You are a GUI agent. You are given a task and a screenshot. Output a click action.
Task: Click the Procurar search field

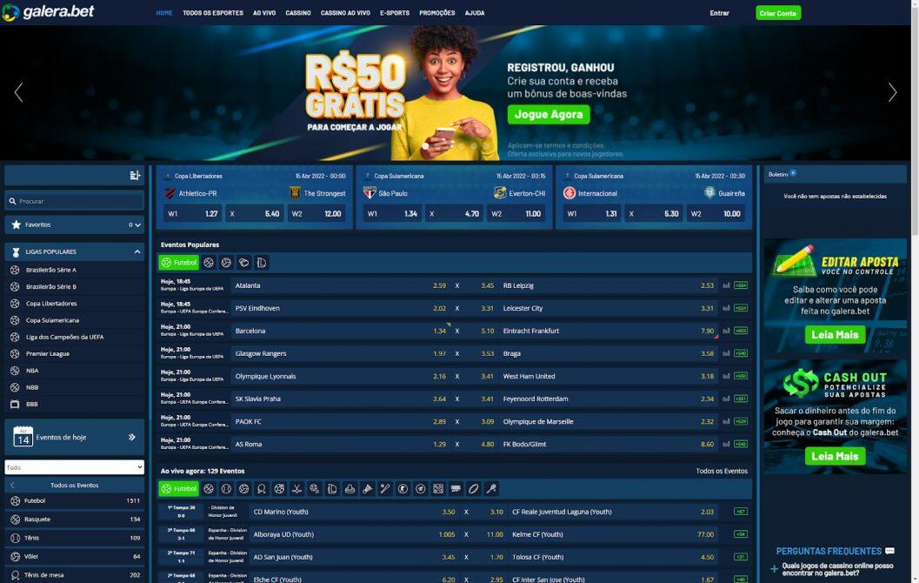tap(75, 201)
